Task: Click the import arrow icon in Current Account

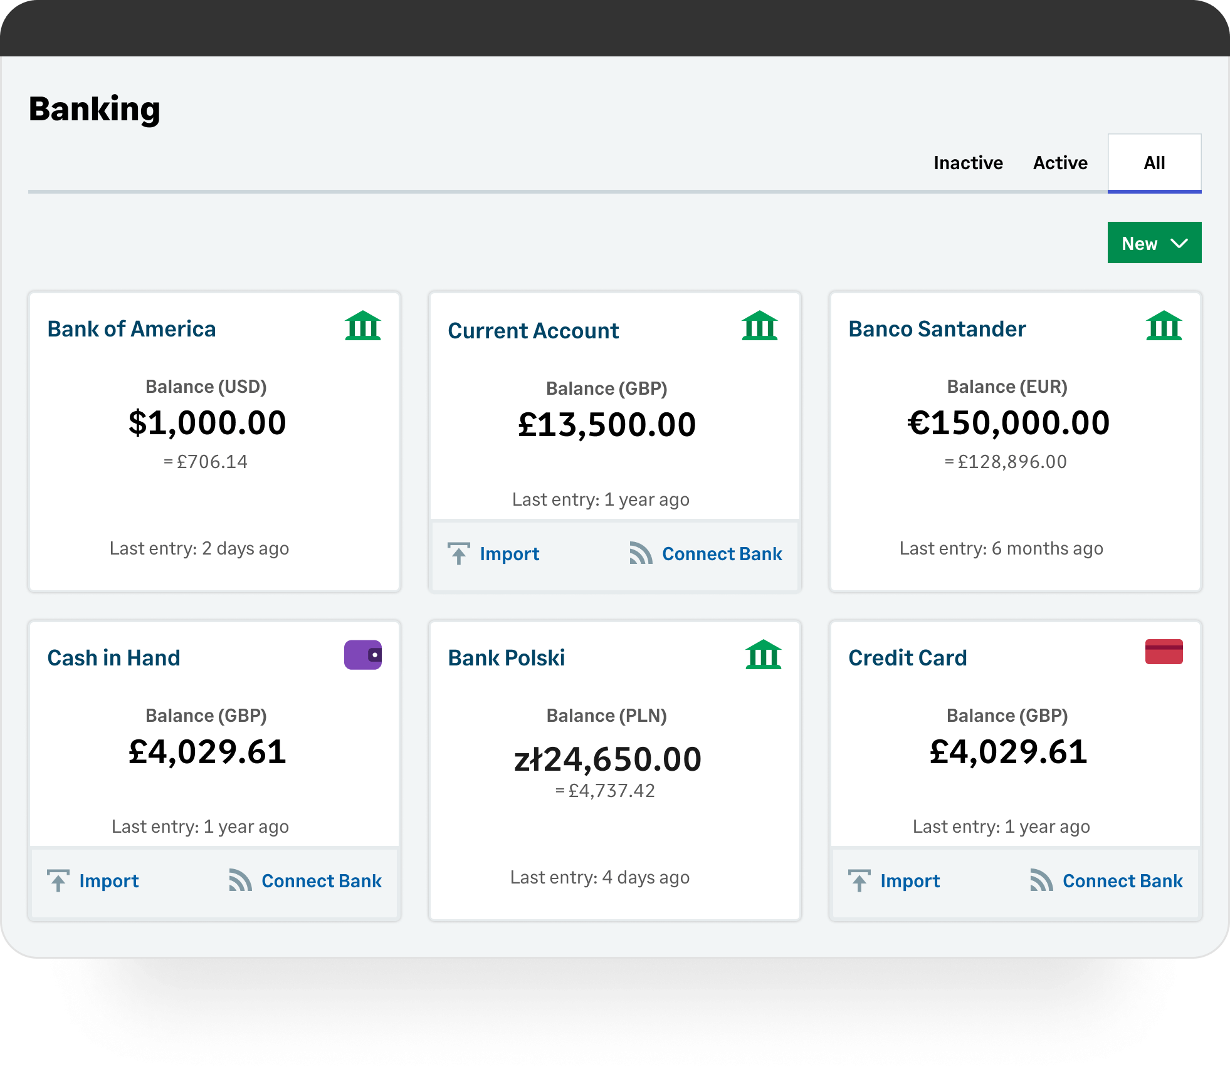Action: (459, 553)
